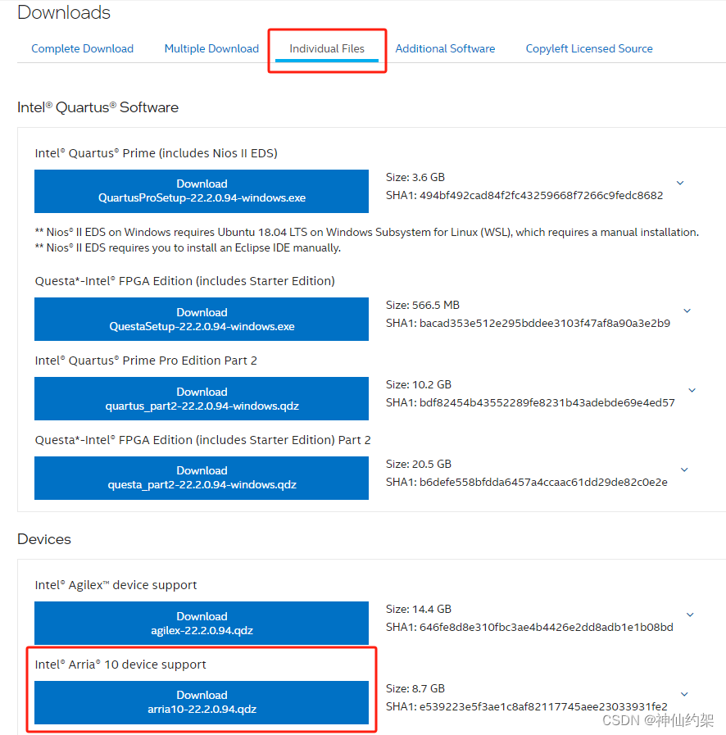This screenshot has width=726, height=735.
Task: Click the 'Size: 3.6 GB' text
Action: 415,177
